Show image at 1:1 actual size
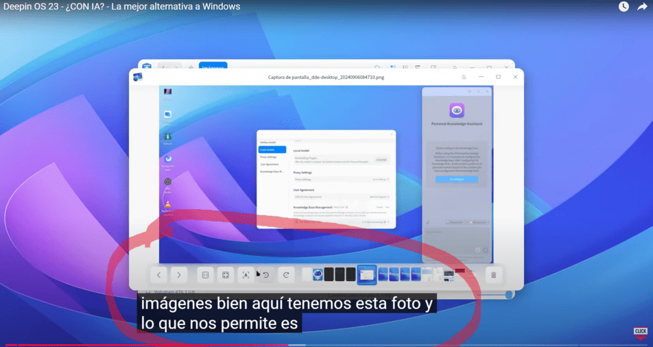 click(205, 275)
